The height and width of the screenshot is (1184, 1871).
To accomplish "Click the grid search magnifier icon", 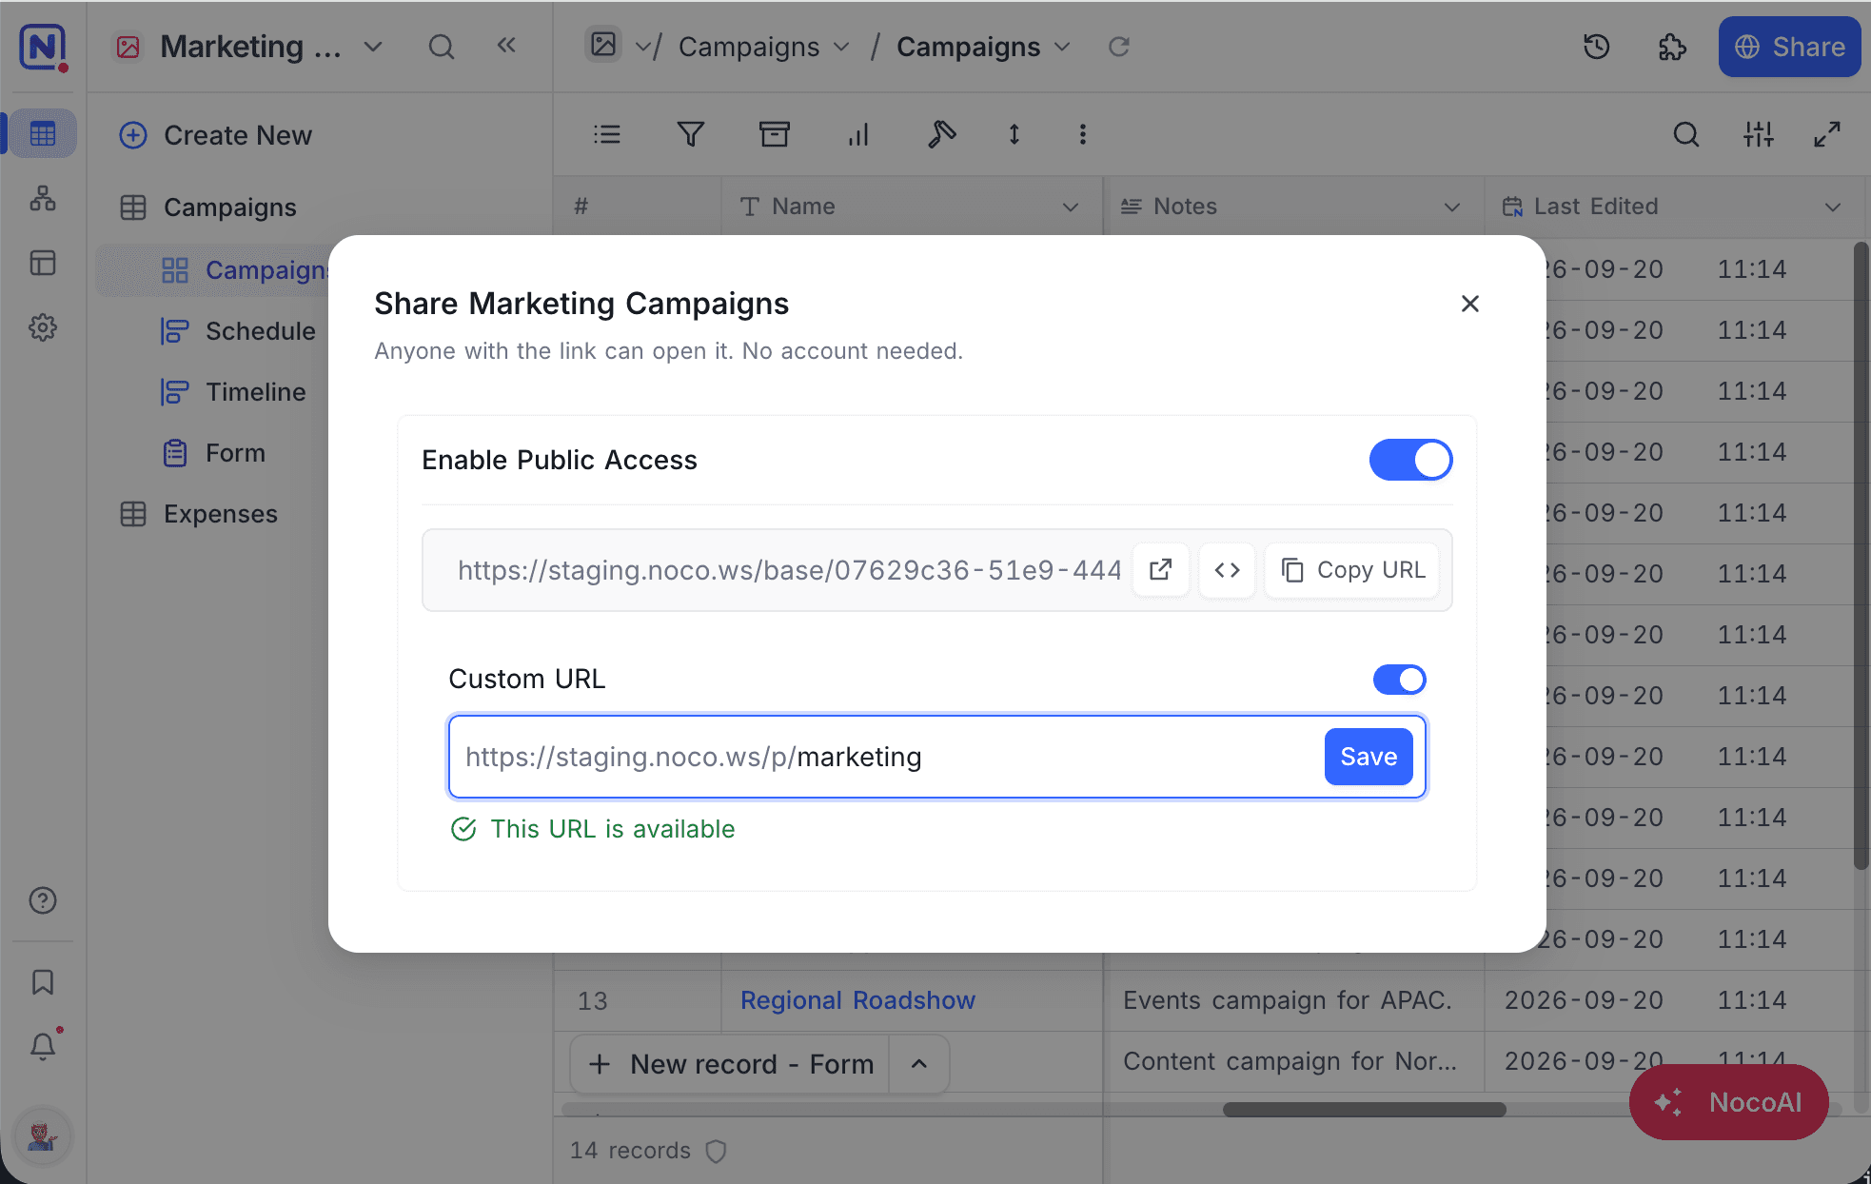I will [x=1685, y=134].
